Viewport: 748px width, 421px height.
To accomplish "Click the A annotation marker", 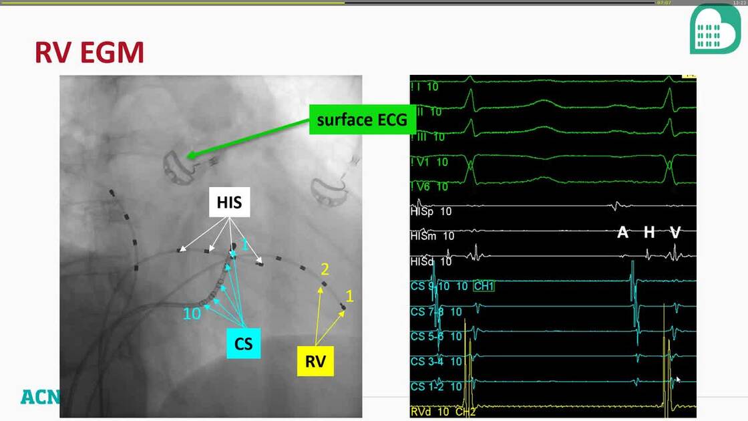I will (622, 233).
